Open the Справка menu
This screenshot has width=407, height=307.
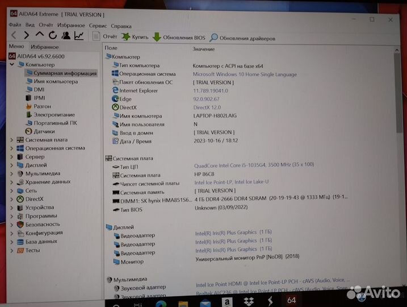click(121, 26)
